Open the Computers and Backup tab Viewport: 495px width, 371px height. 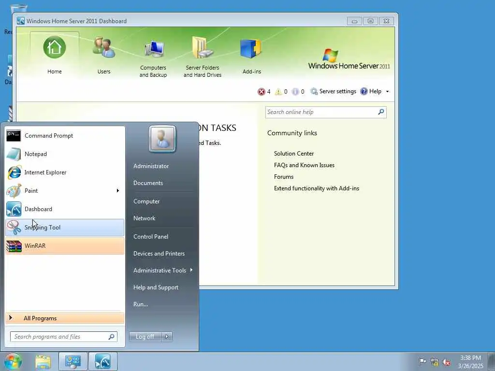(x=153, y=58)
